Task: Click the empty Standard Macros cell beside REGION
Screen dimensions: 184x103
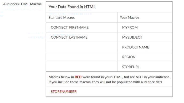Action: point(82,57)
